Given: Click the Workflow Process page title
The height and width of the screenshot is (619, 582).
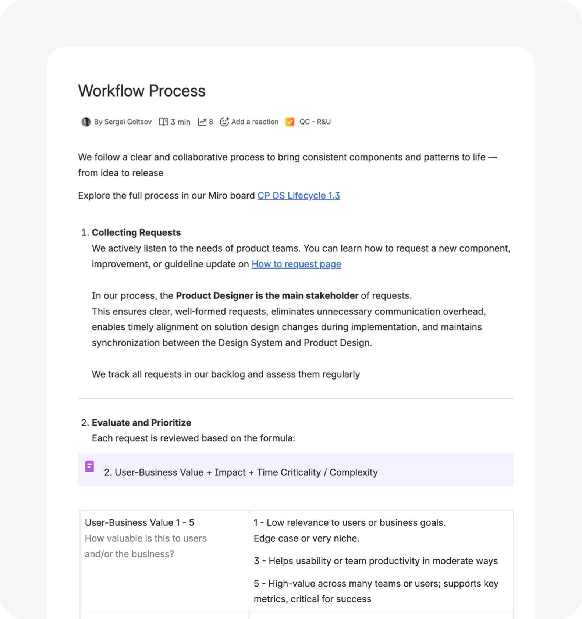Looking at the screenshot, I should [x=142, y=91].
